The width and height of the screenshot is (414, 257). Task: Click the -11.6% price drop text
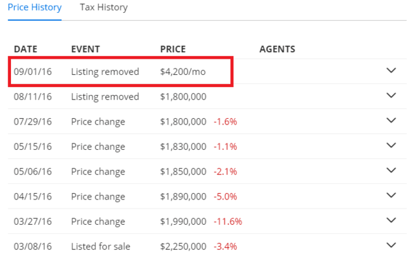tap(228, 221)
